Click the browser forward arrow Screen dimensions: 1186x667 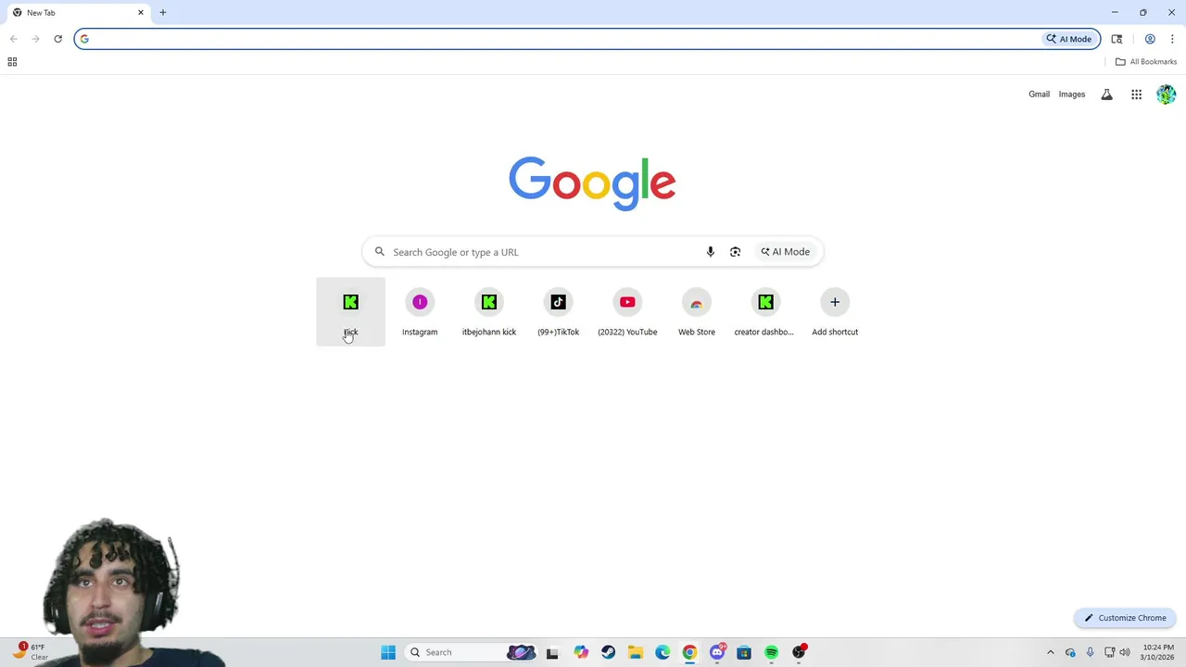pyautogui.click(x=35, y=39)
